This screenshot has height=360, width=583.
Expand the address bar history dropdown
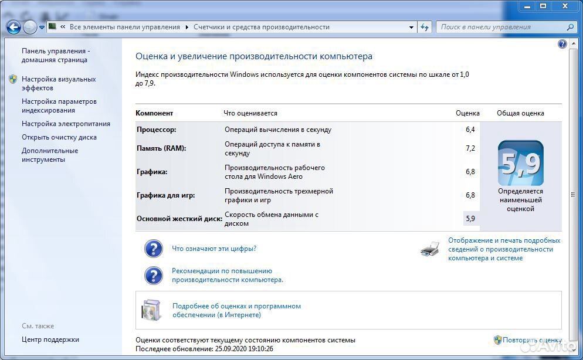tap(411, 27)
